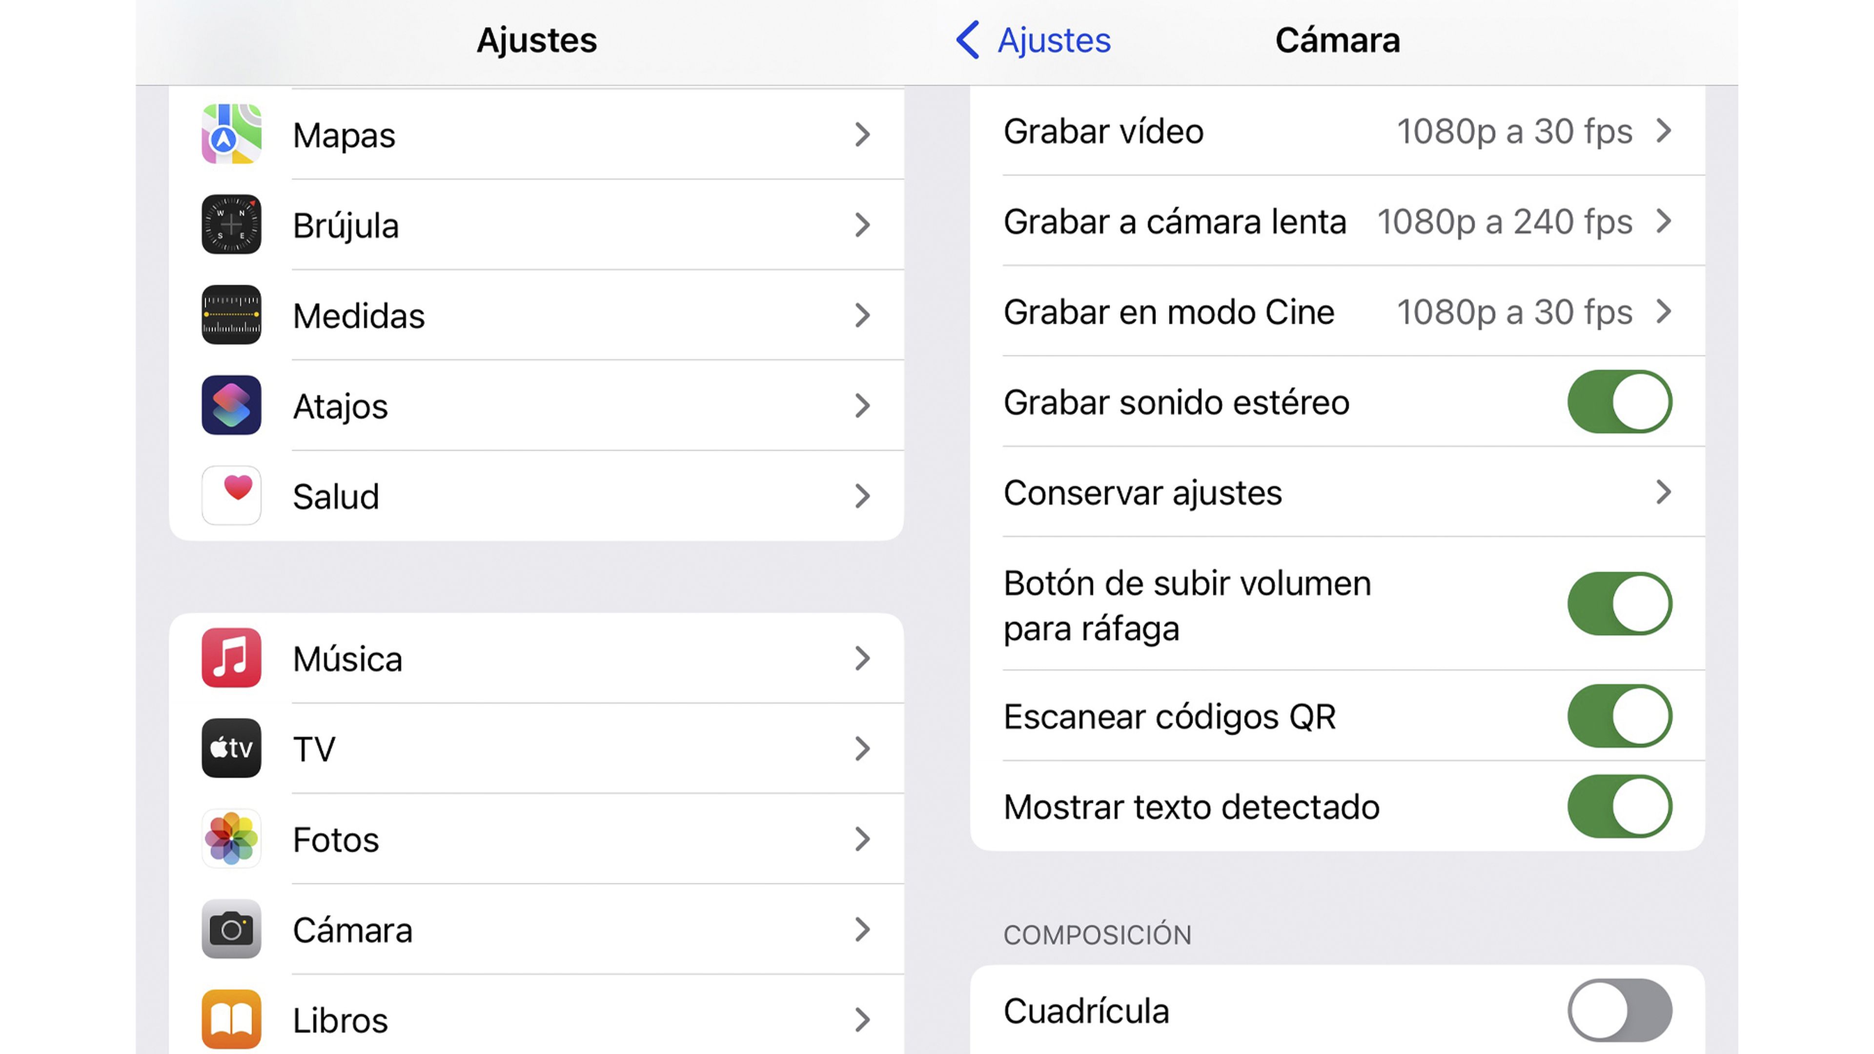Expand Grabar vídeo resolution chevron
1874x1054 pixels.
1663,131
